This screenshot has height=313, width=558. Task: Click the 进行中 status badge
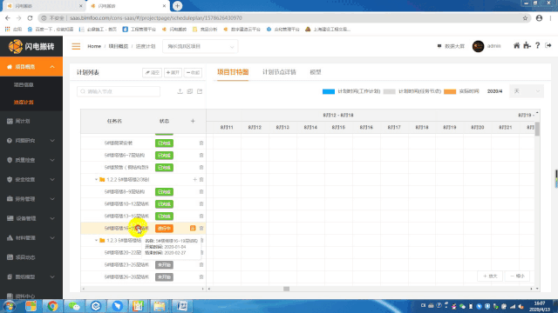tap(164, 228)
